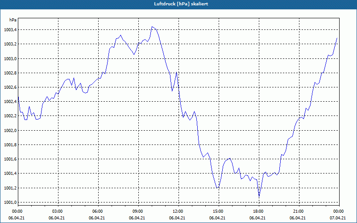Click the 21:00 time axis label

pos(299,211)
